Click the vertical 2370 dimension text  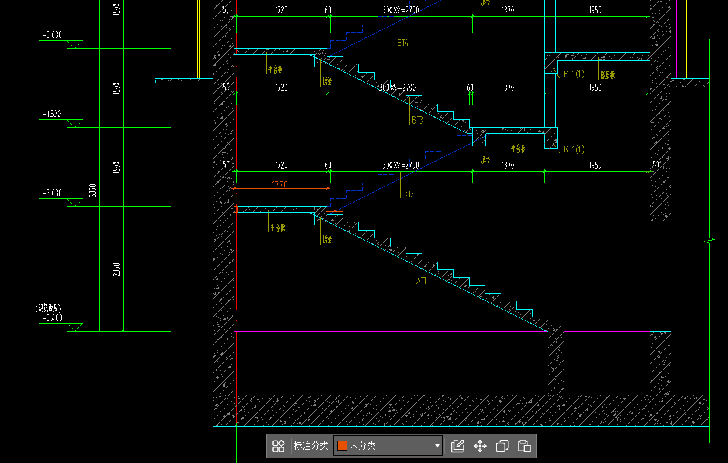pyautogui.click(x=117, y=269)
